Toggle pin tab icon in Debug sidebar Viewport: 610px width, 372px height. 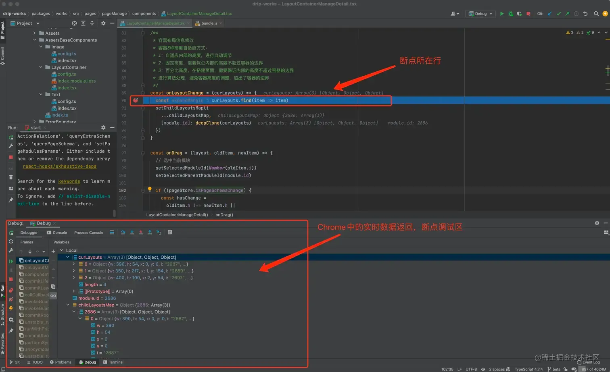point(11,330)
